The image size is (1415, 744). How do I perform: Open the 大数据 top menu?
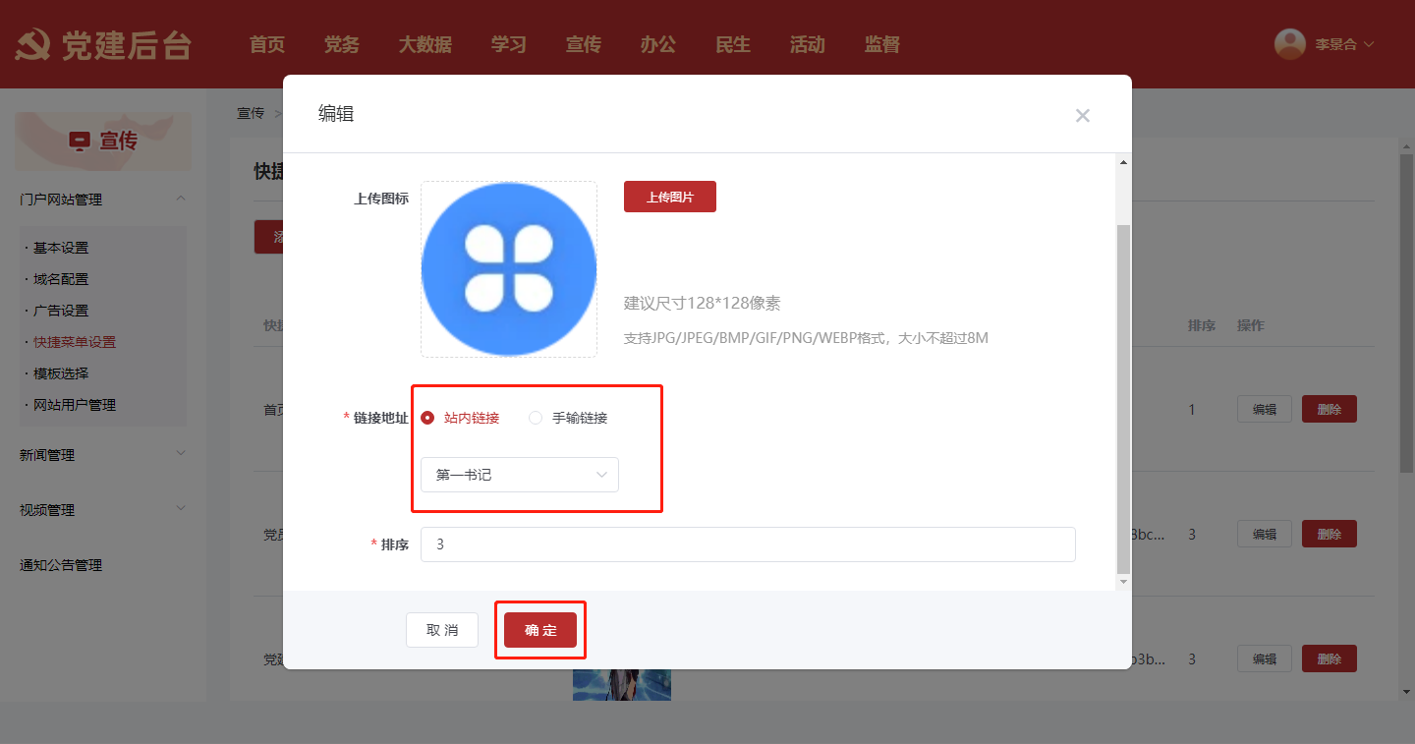[x=424, y=44]
